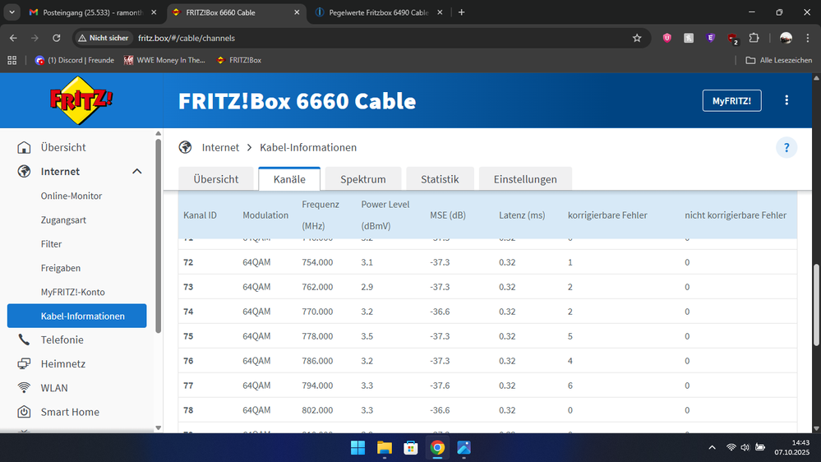Click Kanal ID column header

(x=200, y=215)
